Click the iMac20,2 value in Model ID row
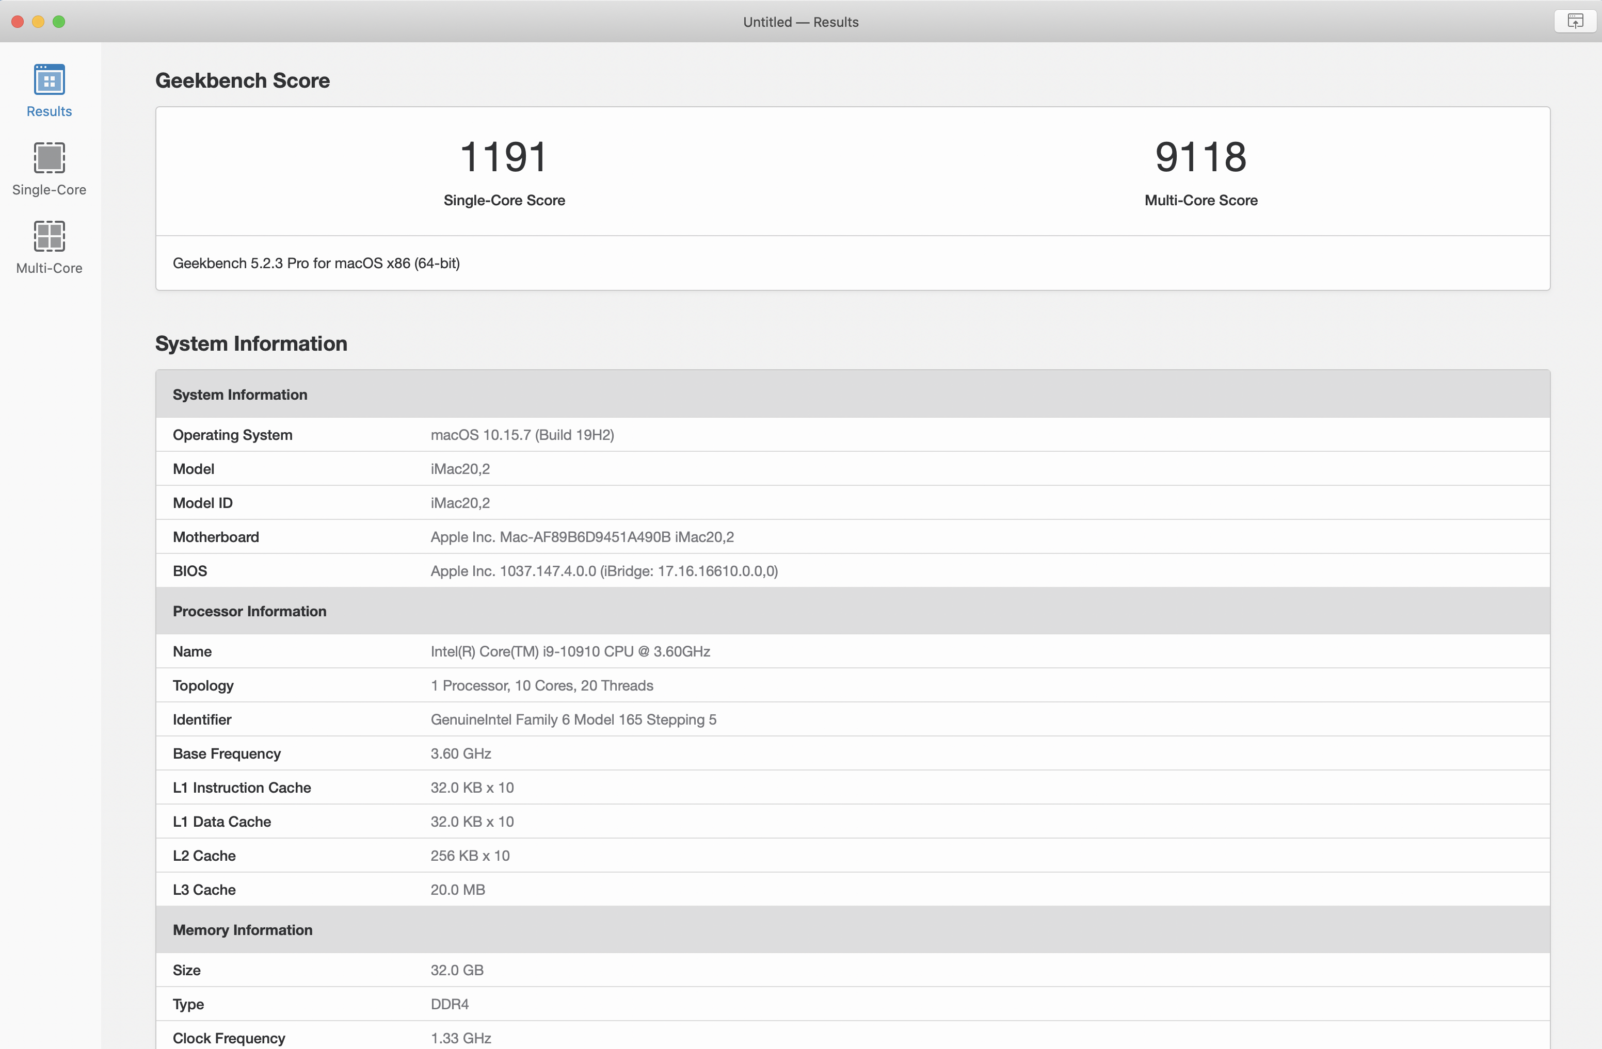Screen dimensions: 1602x1049 point(460,503)
